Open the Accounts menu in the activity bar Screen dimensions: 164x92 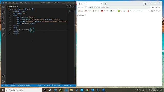pos(3,76)
